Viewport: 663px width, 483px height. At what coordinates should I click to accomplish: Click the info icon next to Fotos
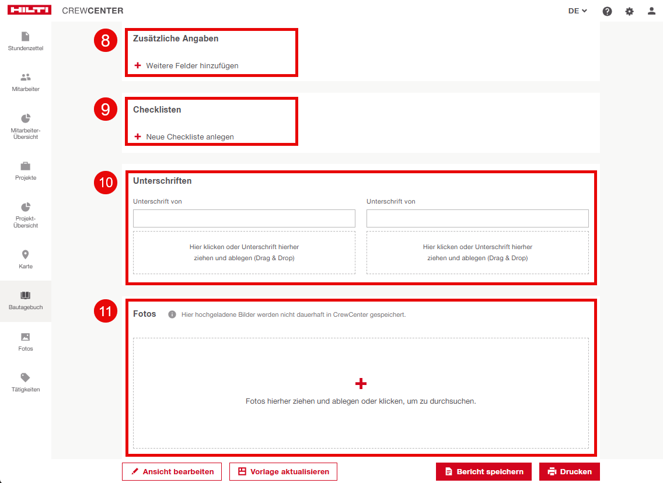[x=172, y=314]
